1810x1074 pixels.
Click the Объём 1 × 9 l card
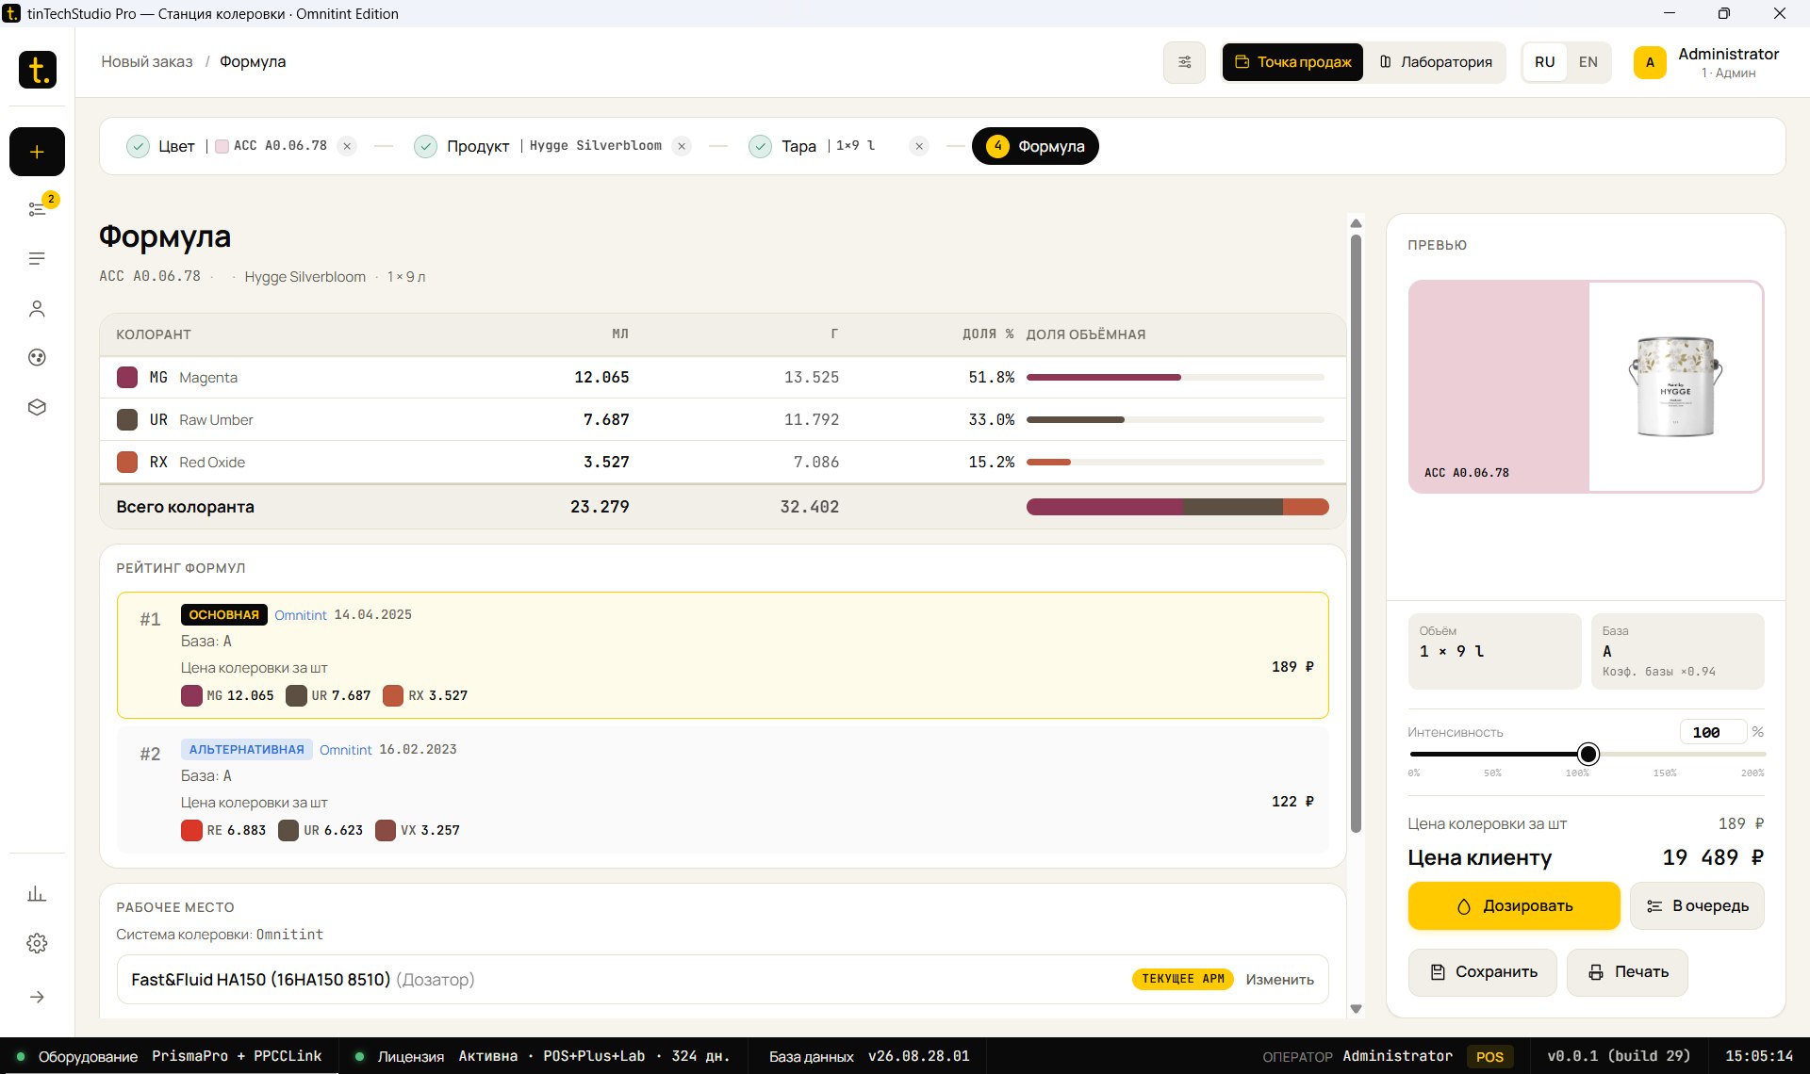coord(1494,651)
